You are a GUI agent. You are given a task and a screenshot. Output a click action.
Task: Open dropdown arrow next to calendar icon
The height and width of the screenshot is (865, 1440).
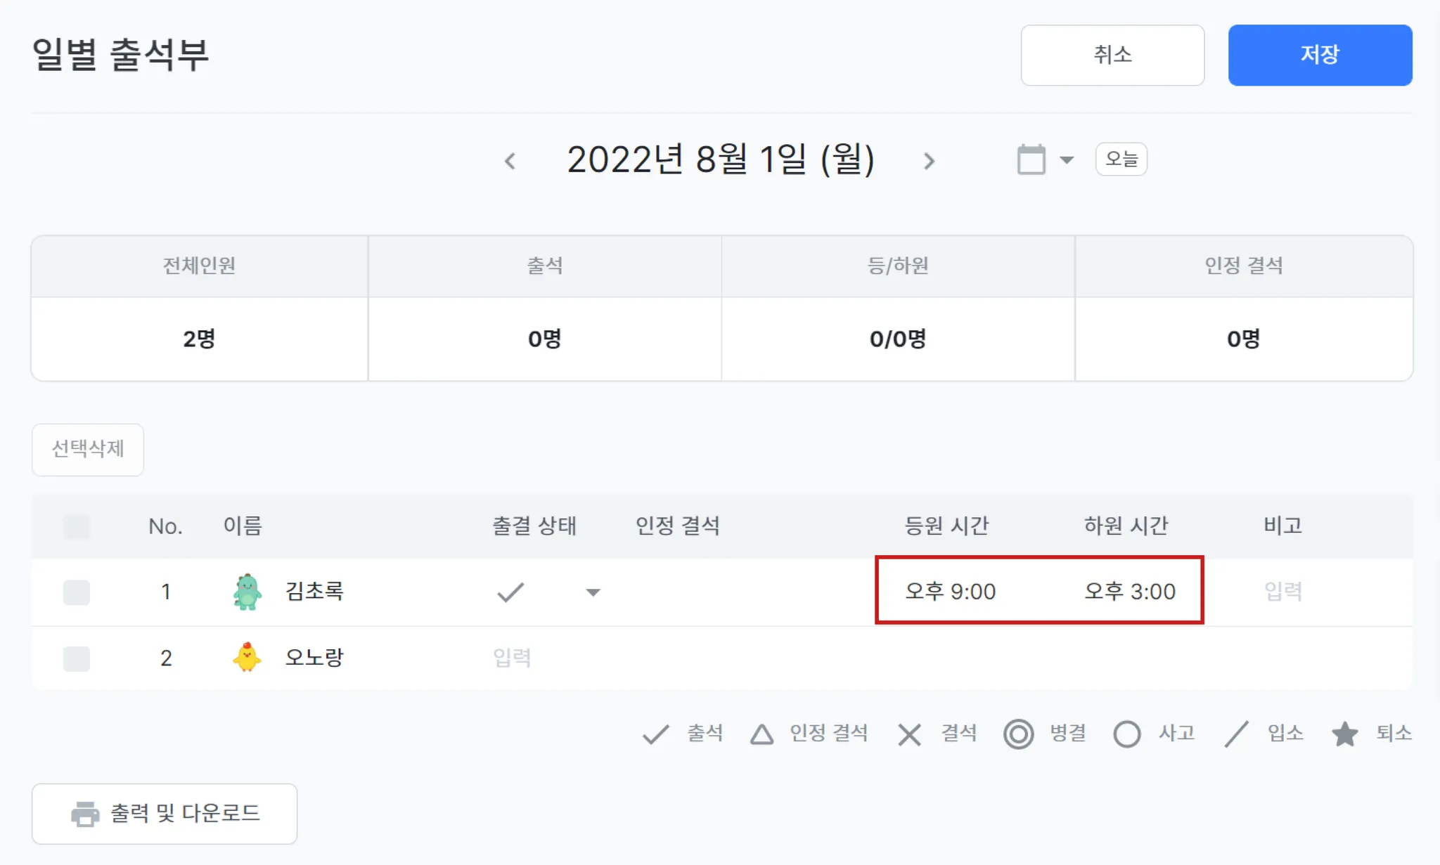[1067, 160]
